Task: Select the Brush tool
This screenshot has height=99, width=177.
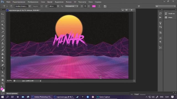Action: pos(2,40)
